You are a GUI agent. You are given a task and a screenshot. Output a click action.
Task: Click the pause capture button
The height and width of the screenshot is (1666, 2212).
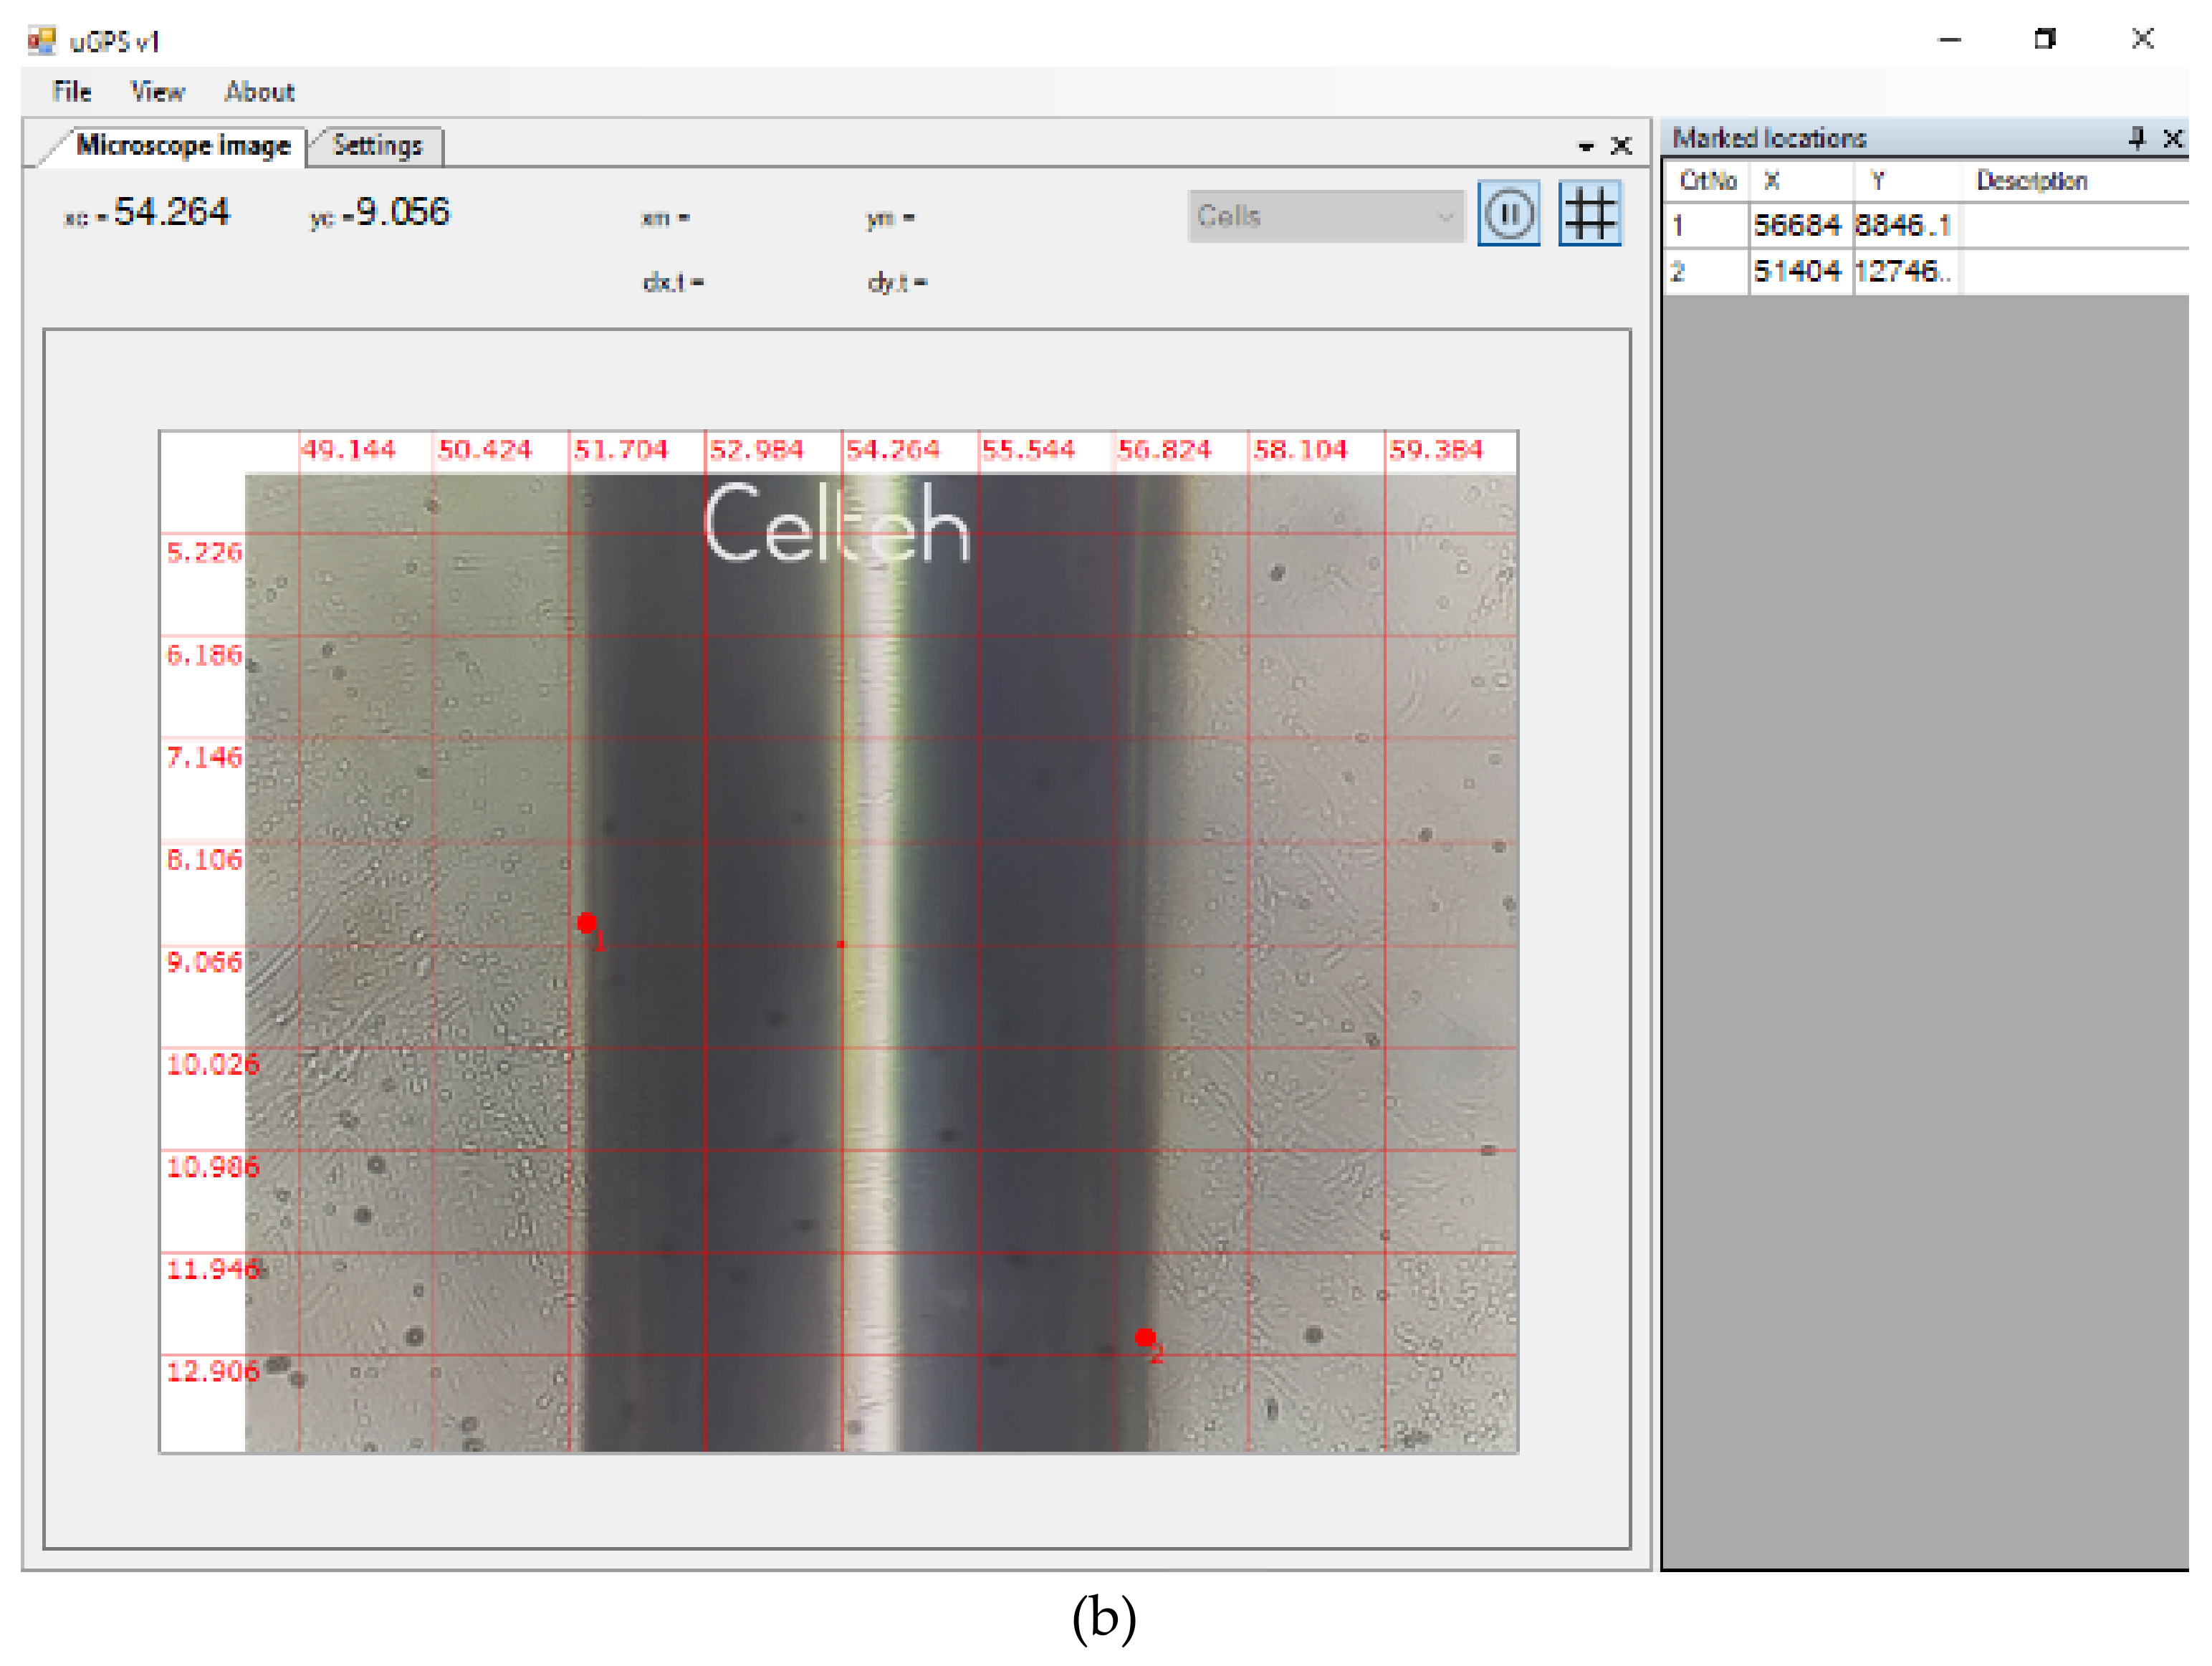tap(1508, 214)
